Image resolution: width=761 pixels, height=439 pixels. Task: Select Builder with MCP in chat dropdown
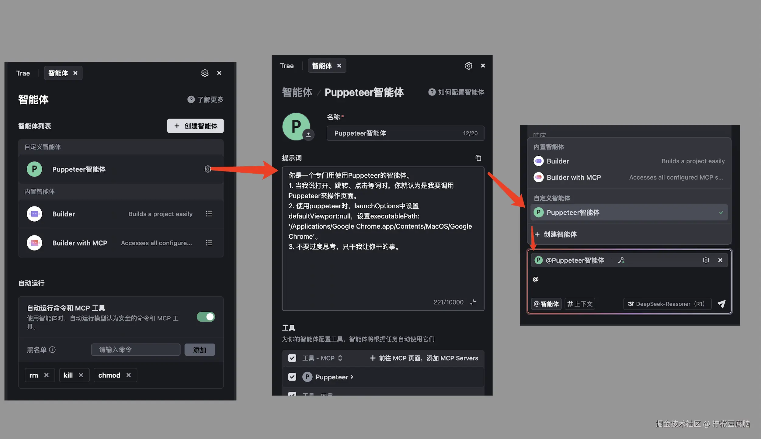pyautogui.click(x=629, y=177)
